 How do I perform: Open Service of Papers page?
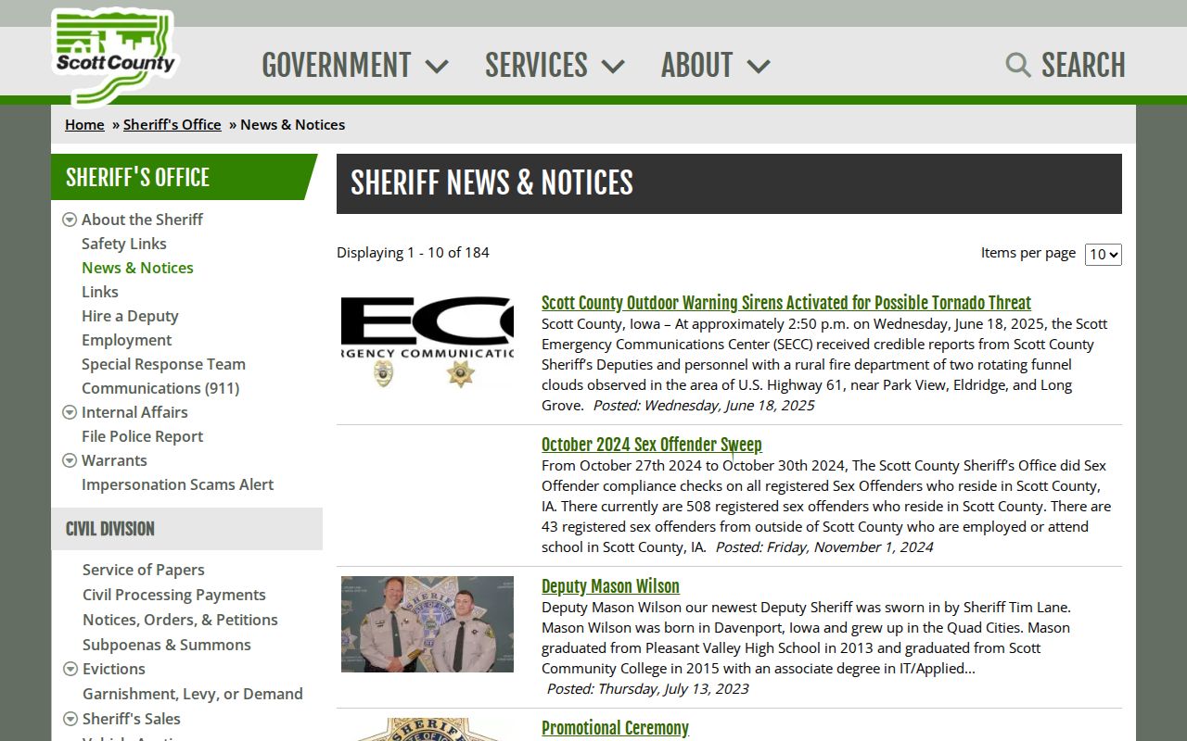point(144,570)
